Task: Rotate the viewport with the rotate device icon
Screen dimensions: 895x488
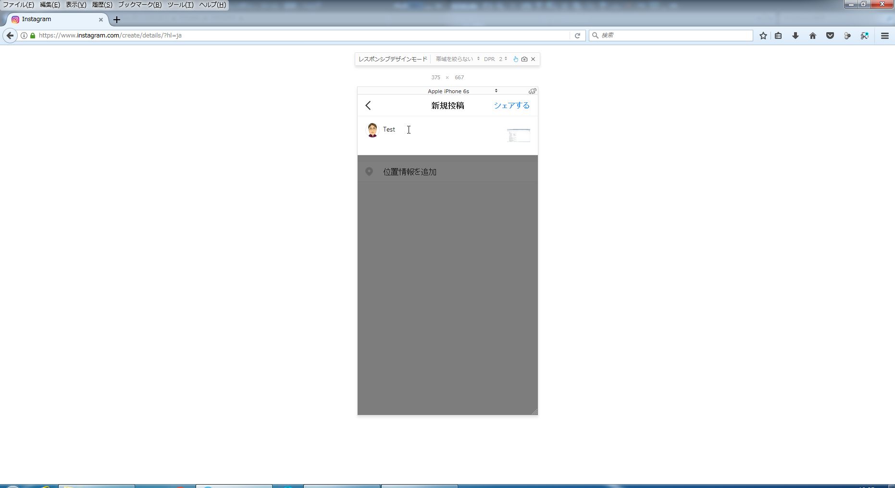Action: [x=532, y=91]
